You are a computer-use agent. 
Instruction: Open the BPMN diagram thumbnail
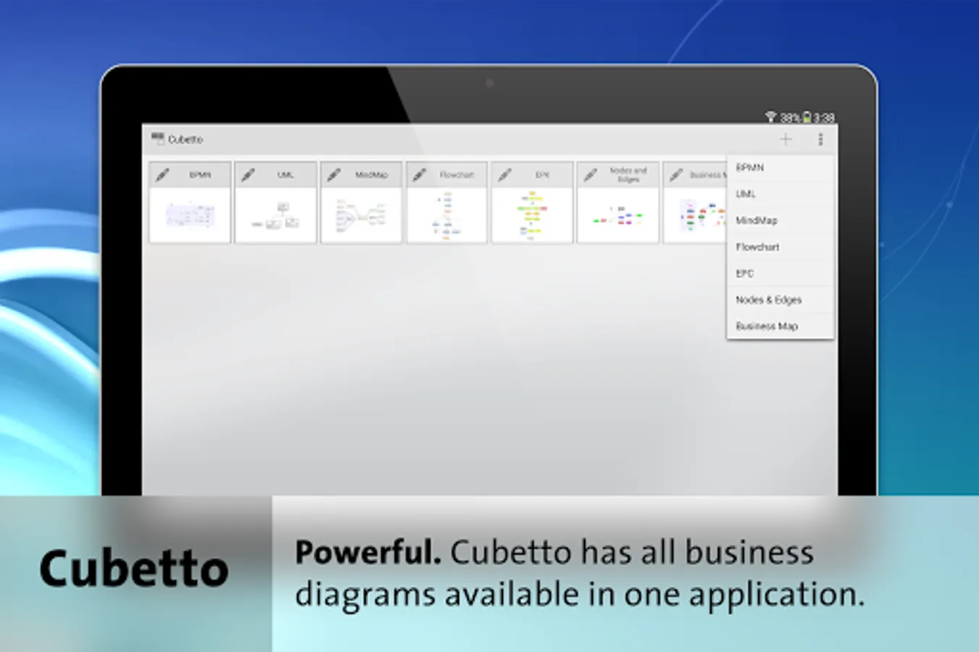click(x=190, y=215)
